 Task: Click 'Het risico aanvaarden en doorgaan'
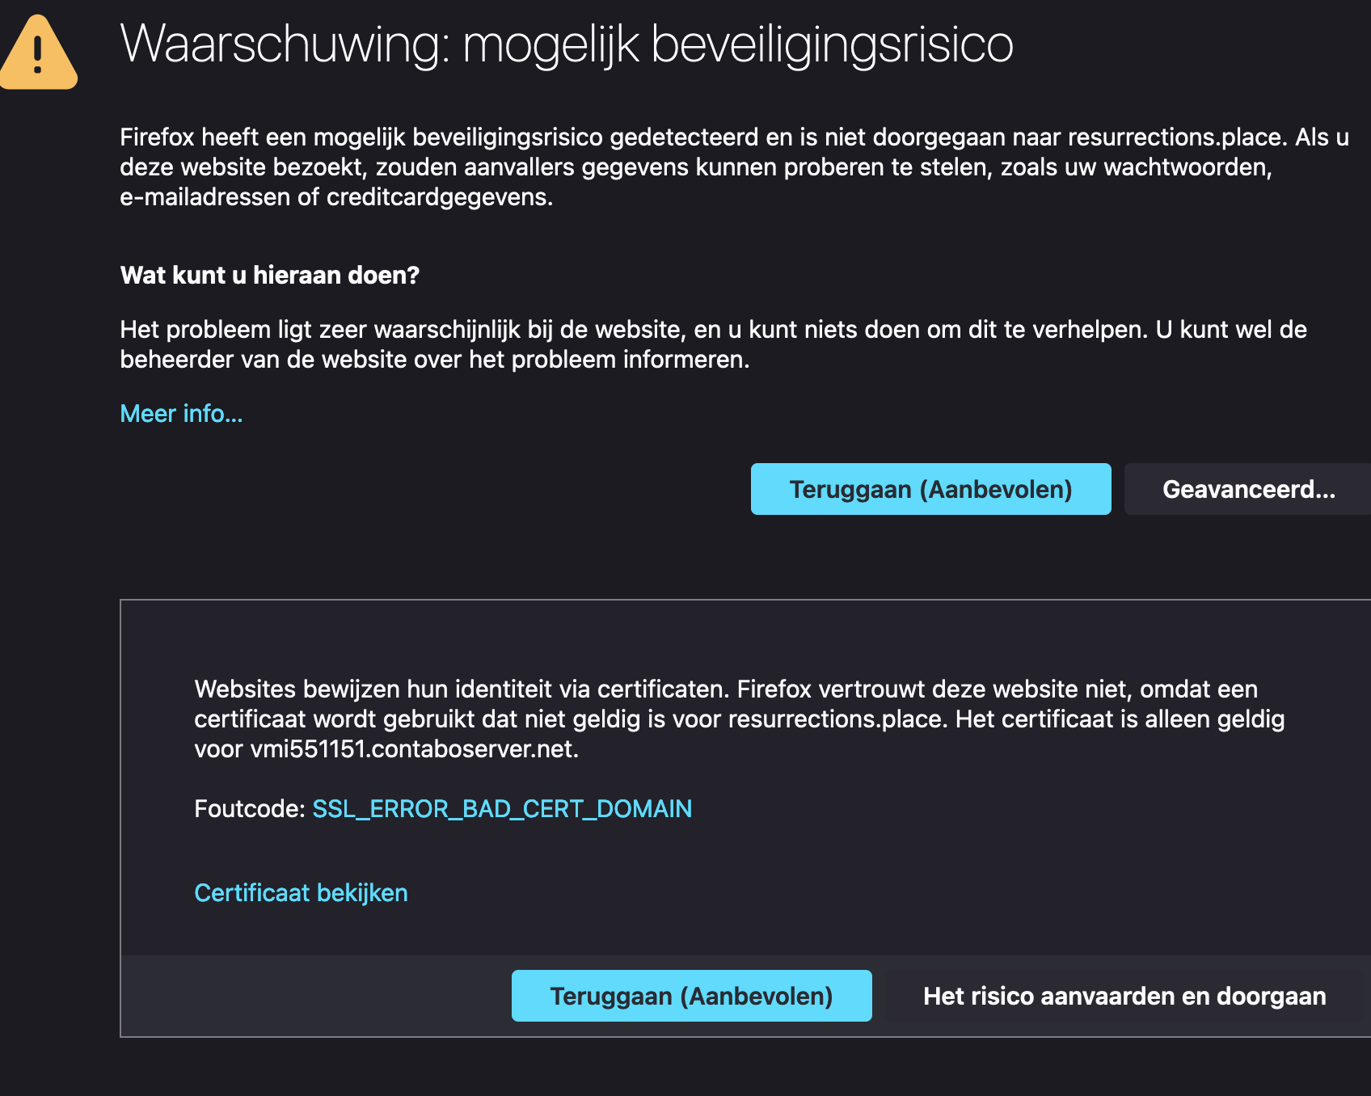pyautogui.click(x=1124, y=996)
